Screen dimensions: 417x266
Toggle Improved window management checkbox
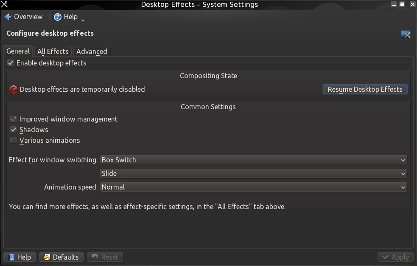13,119
